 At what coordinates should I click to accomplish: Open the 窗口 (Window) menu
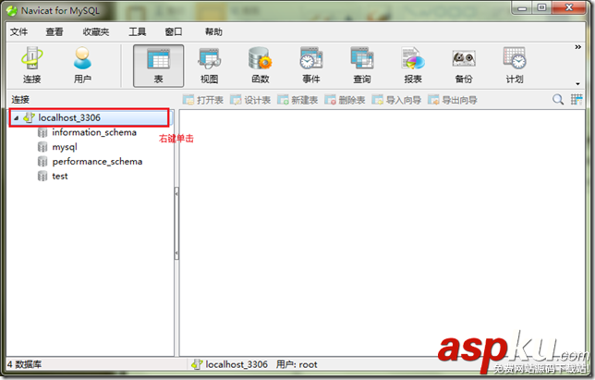tap(174, 31)
